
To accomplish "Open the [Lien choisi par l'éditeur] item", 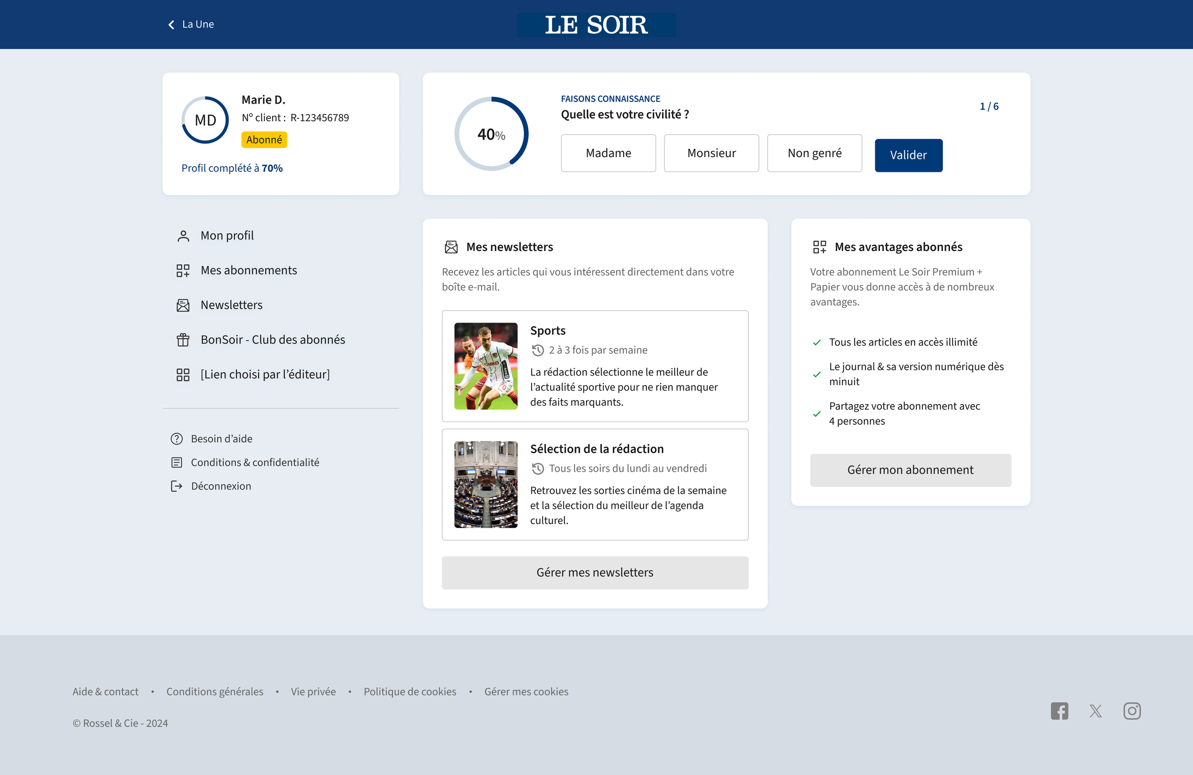I will coord(265,375).
